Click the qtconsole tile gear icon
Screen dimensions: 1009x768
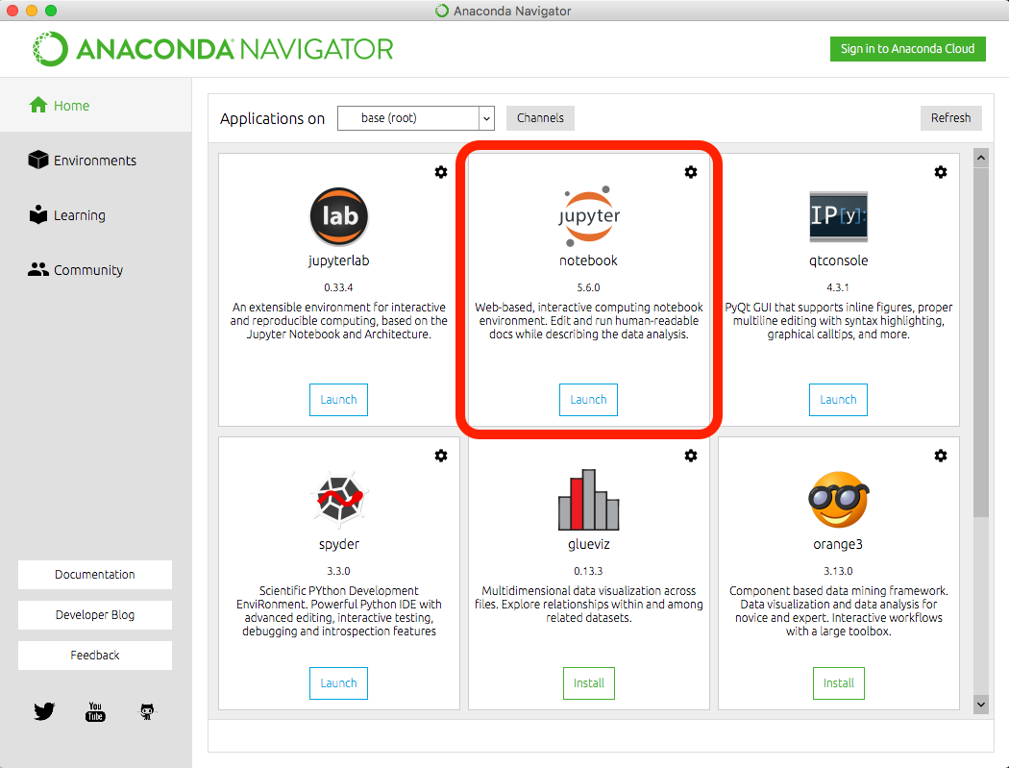point(940,172)
